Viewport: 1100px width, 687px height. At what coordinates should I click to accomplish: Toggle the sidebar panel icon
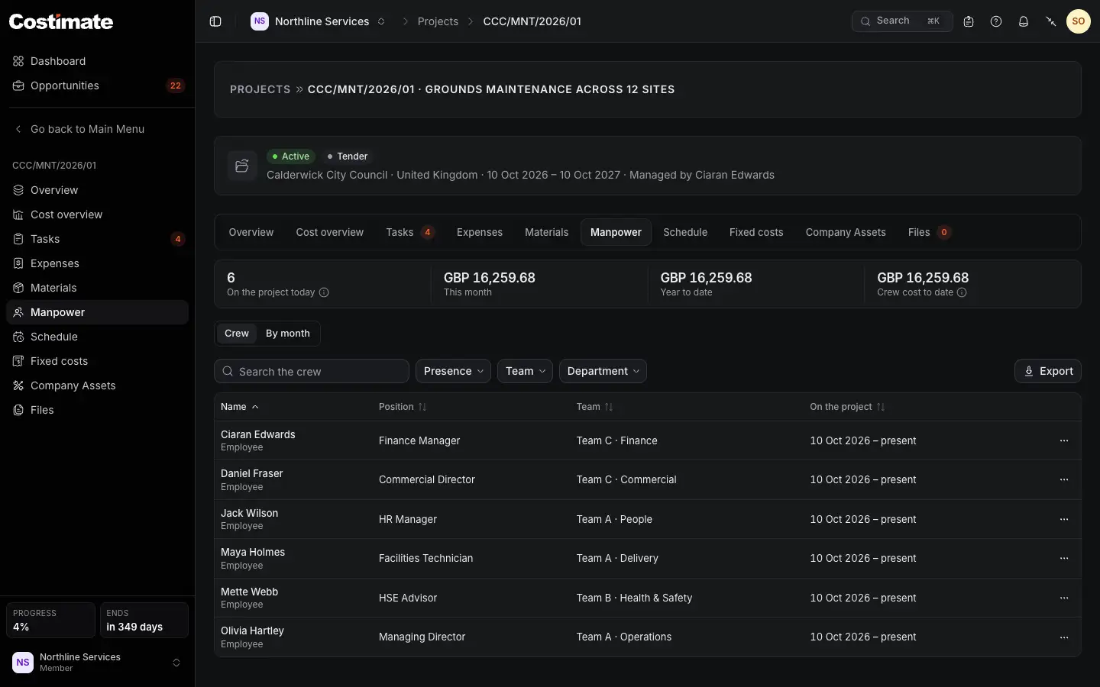[x=215, y=21]
